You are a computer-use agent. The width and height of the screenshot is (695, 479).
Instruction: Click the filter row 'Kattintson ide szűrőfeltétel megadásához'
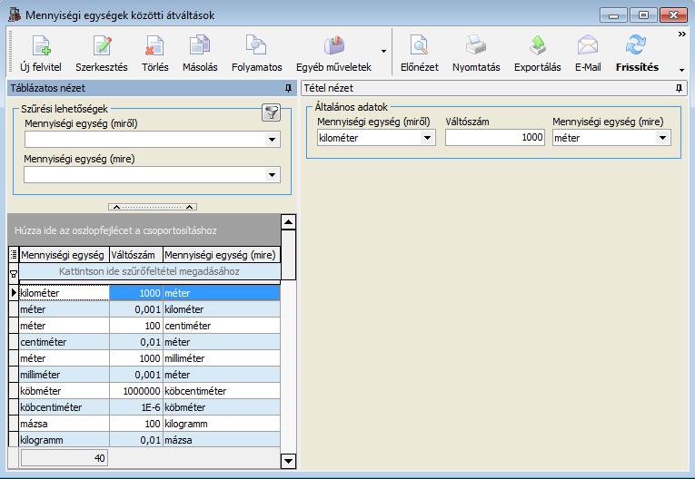(x=149, y=271)
